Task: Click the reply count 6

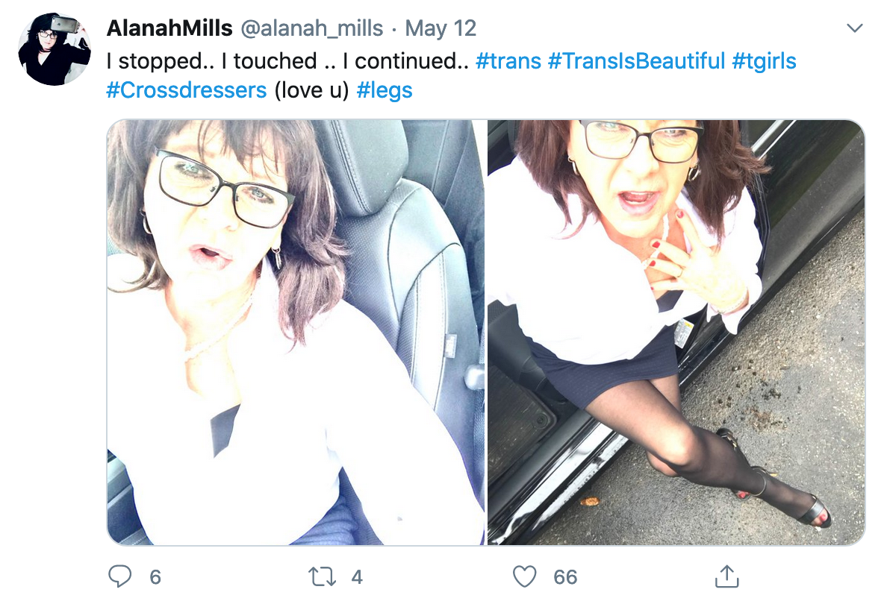Action: pos(155,577)
